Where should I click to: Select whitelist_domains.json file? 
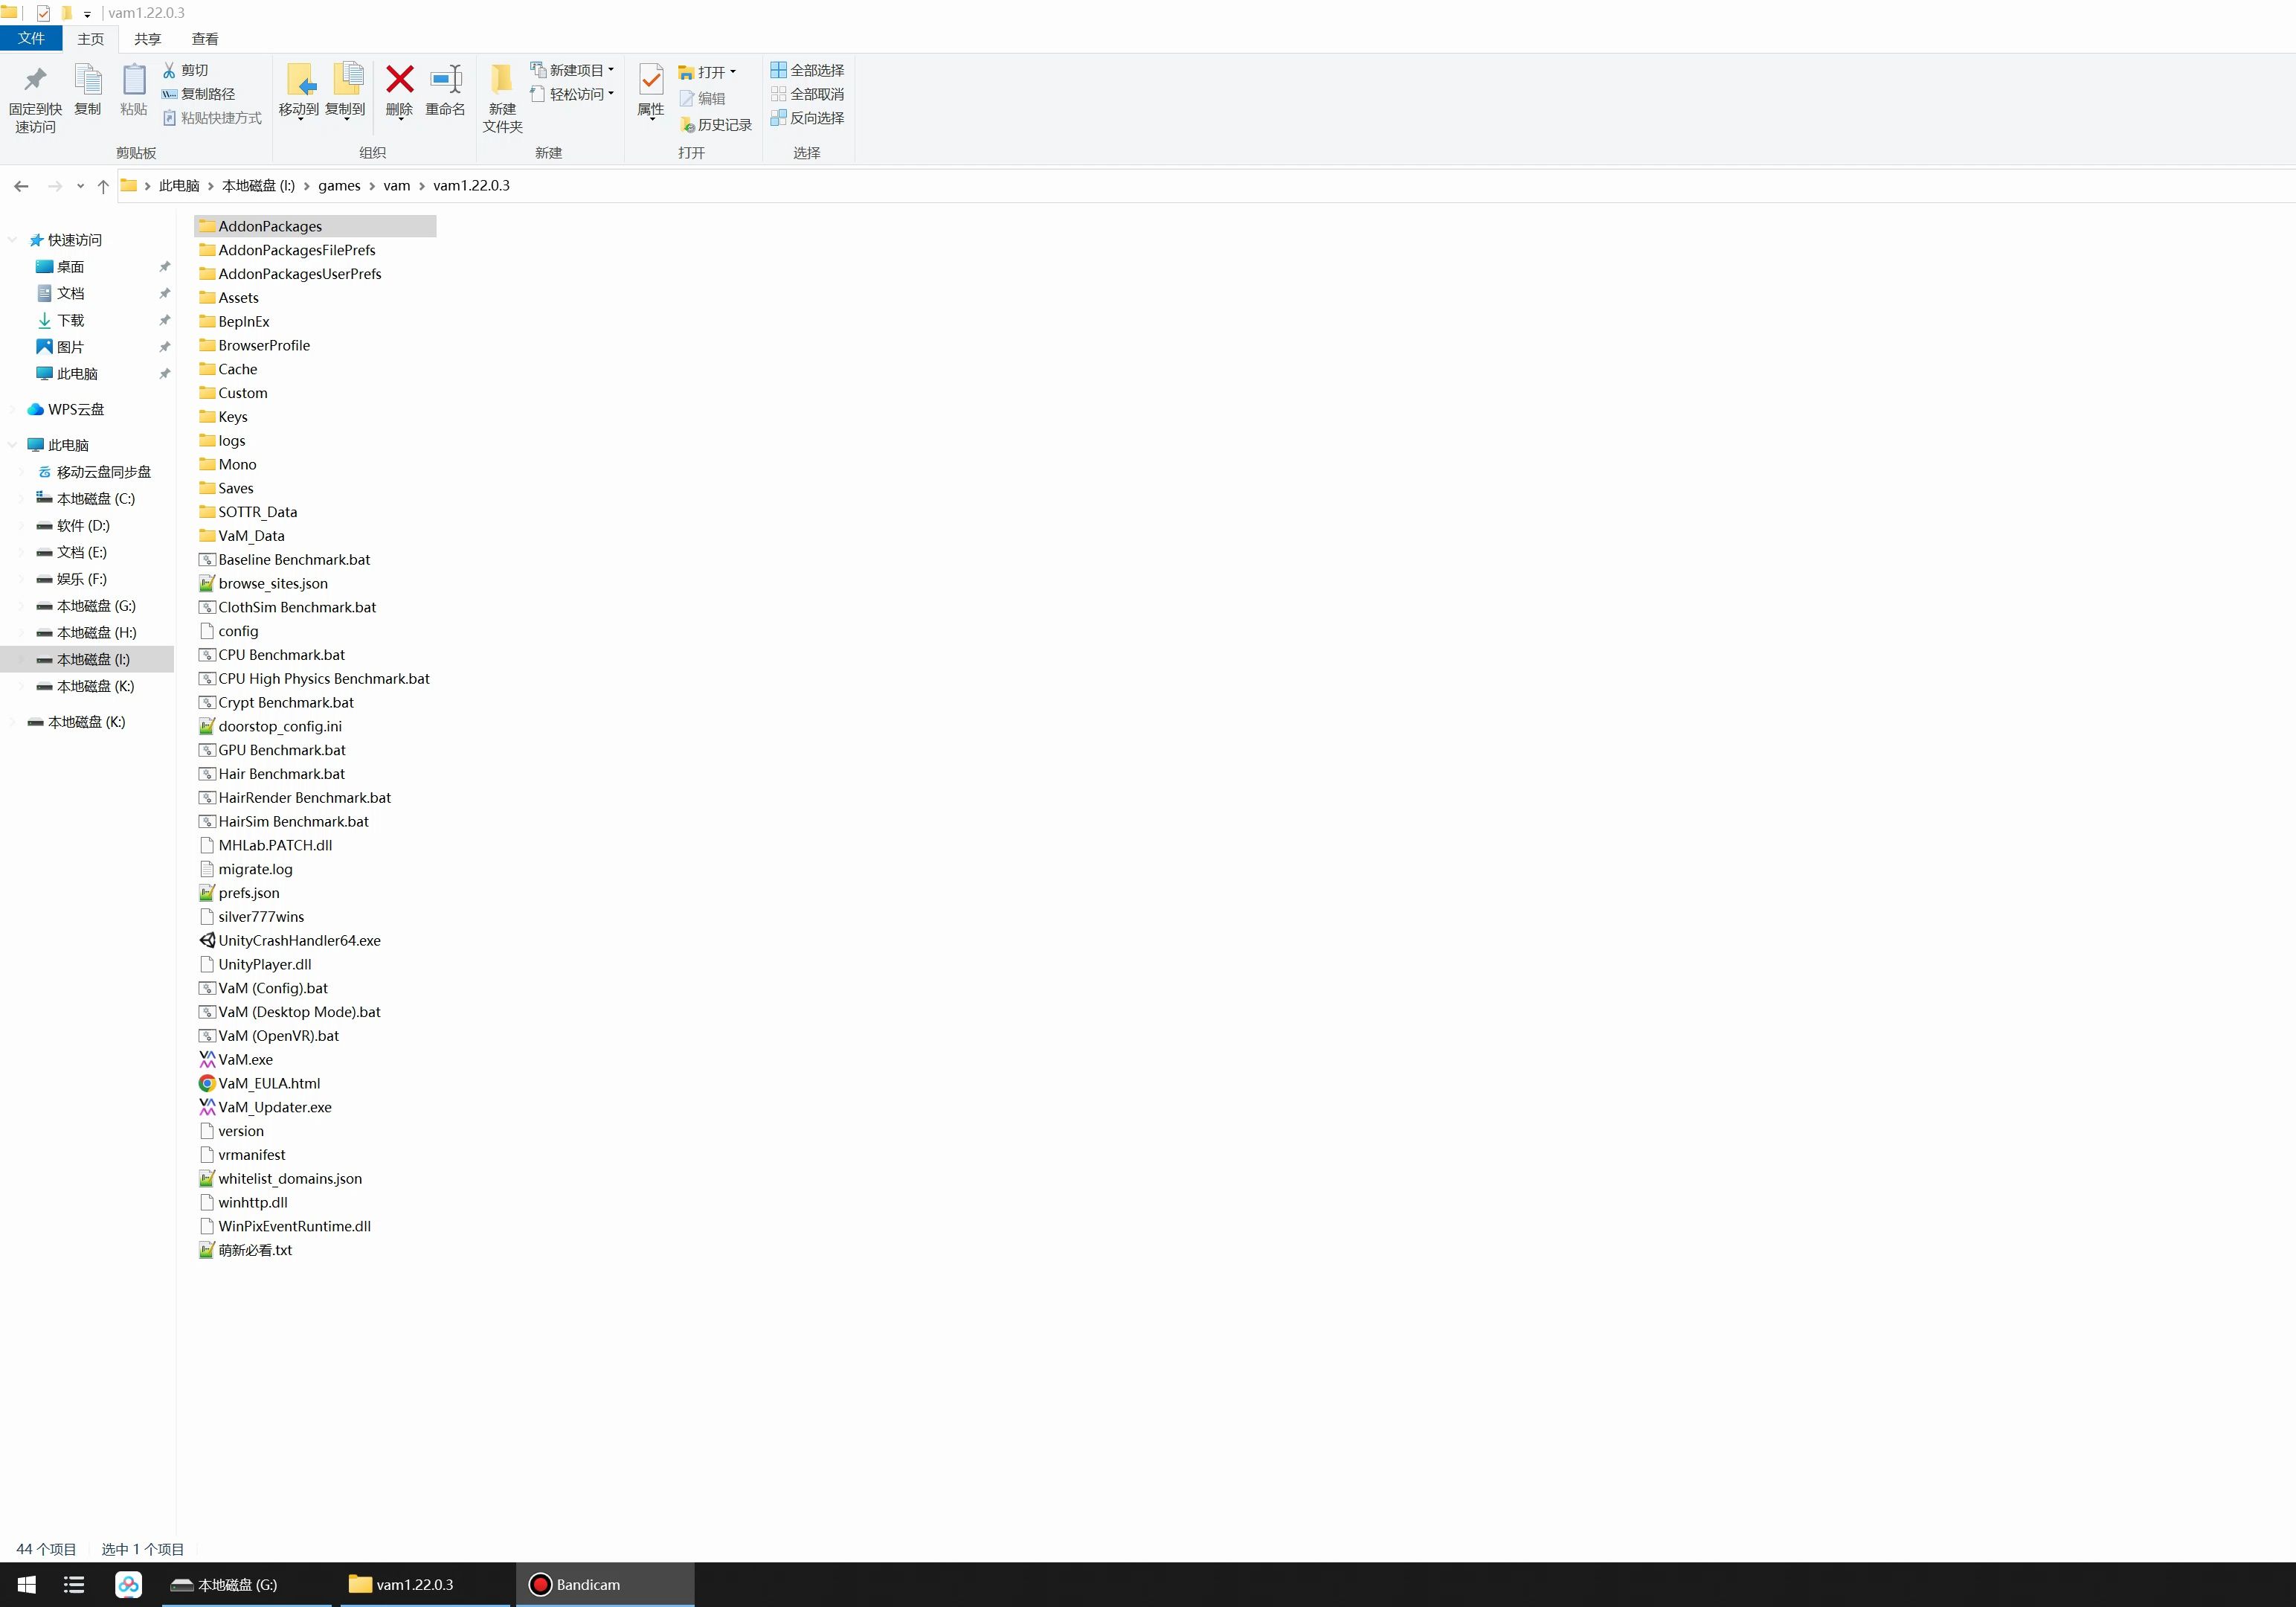click(x=290, y=1179)
